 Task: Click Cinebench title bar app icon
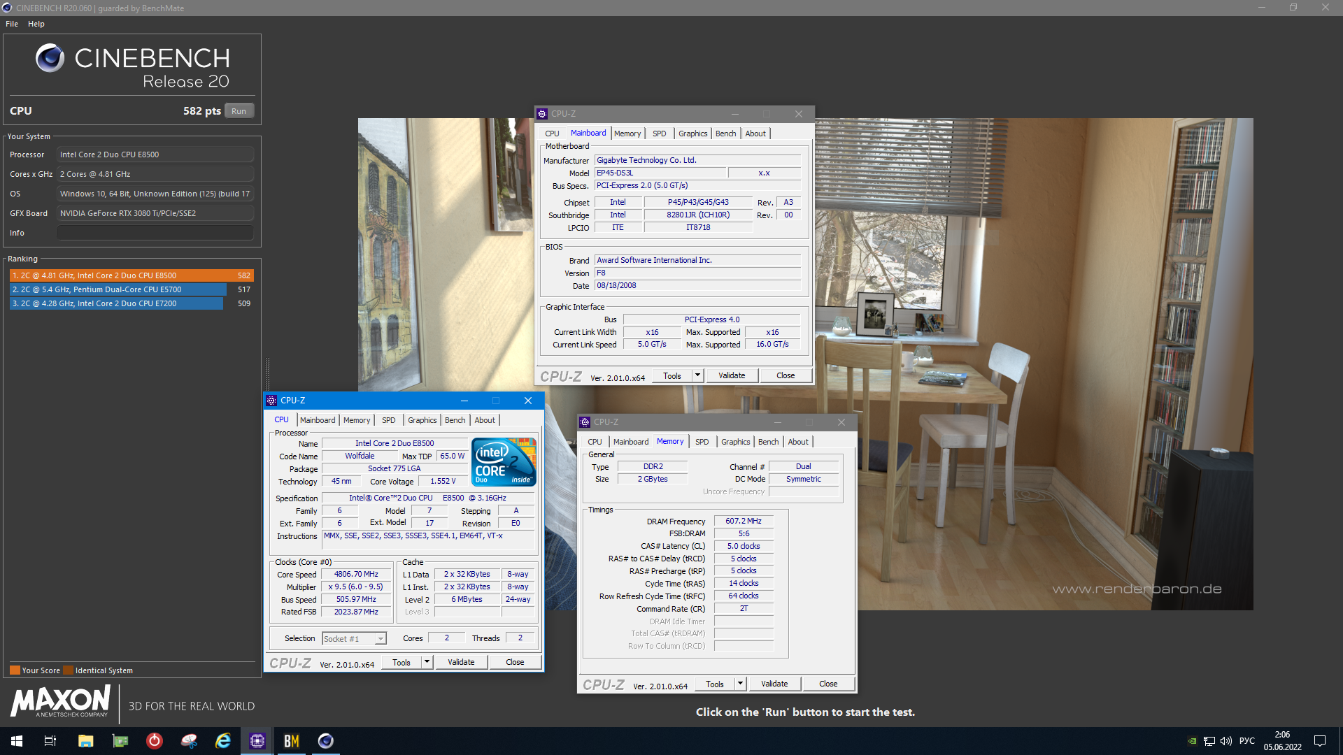[7, 8]
